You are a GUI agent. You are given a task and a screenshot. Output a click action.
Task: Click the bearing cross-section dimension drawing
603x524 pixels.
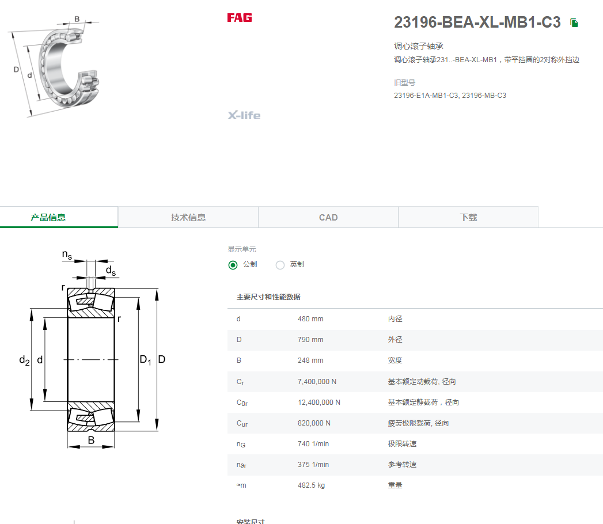[x=92, y=349]
